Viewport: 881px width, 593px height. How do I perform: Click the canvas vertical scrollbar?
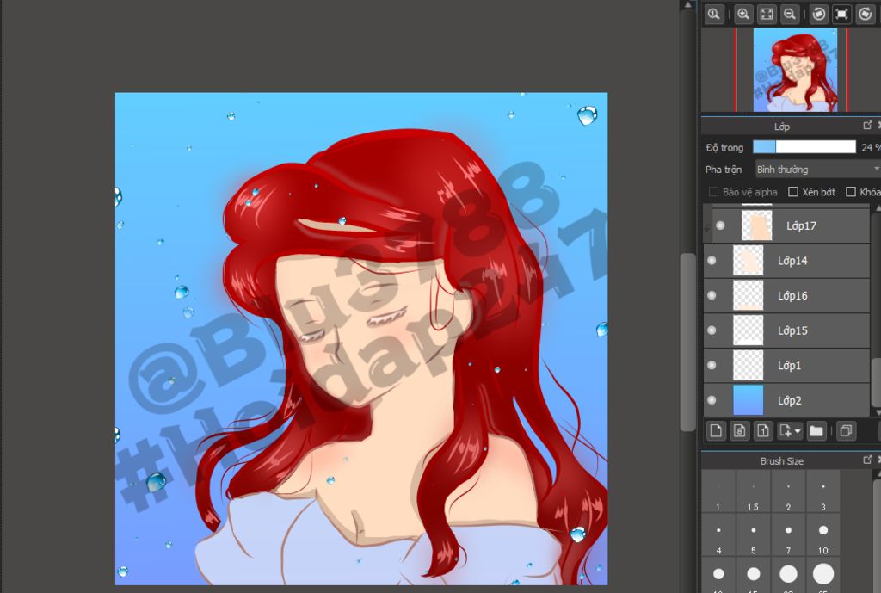coord(688,342)
